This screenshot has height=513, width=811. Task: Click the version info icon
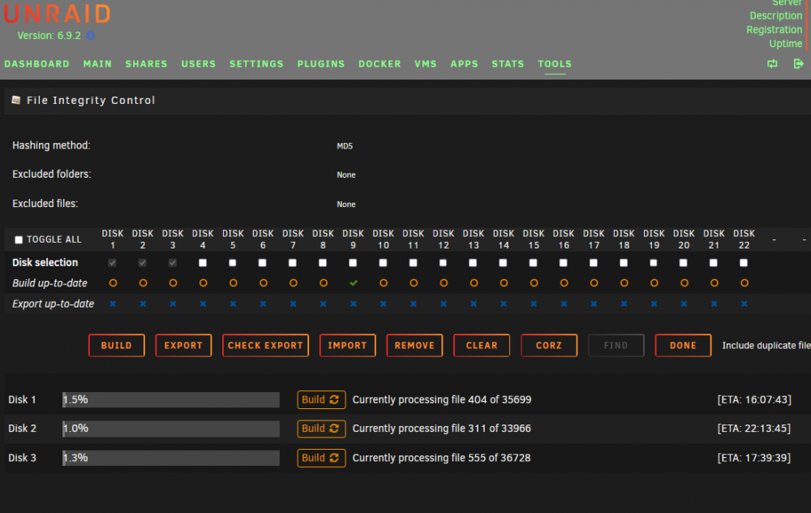91,36
